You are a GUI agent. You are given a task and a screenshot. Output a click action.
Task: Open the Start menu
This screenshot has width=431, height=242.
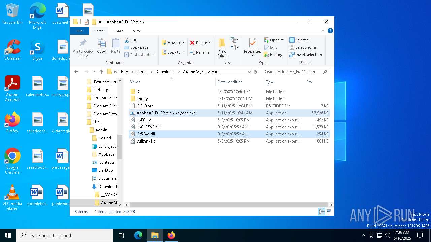pyautogui.click(x=8, y=235)
